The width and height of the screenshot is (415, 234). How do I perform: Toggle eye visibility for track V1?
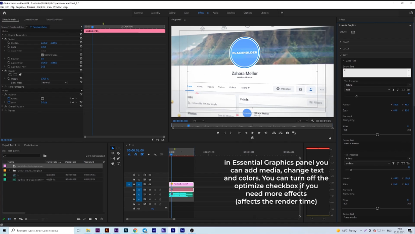click(150, 185)
